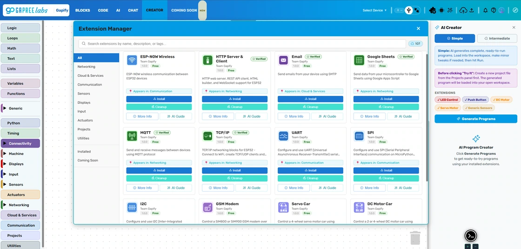
Task: Close the AI Creator panel
Action: point(514,27)
